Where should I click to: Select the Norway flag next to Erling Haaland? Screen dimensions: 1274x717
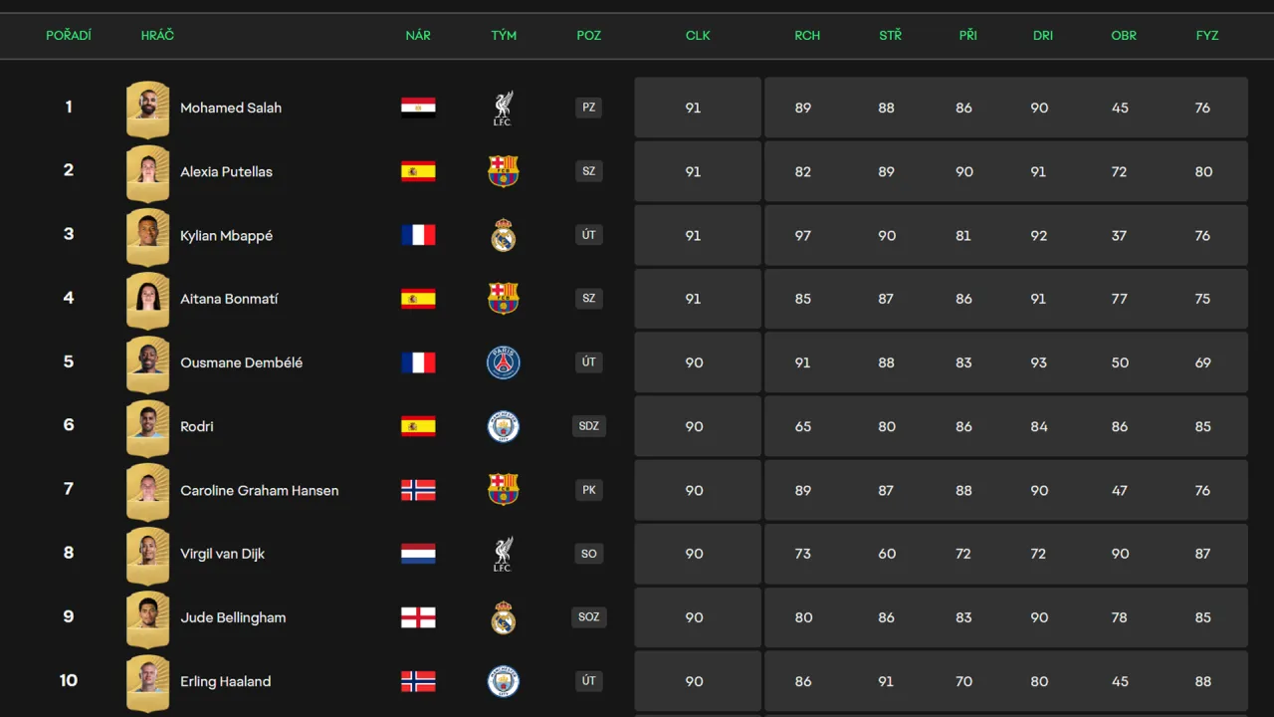coord(417,681)
